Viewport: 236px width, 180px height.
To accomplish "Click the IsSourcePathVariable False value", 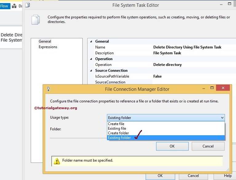I will point(157,76).
